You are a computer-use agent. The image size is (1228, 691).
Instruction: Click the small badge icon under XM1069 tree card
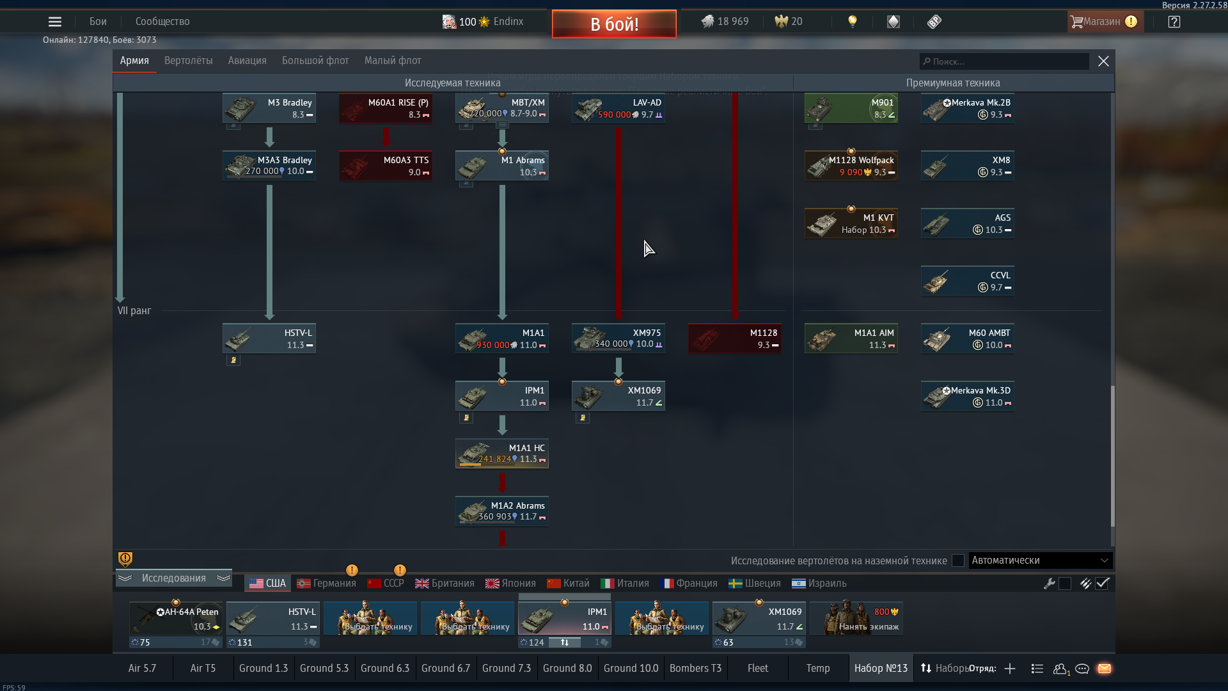pyautogui.click(x=583, y=418)
